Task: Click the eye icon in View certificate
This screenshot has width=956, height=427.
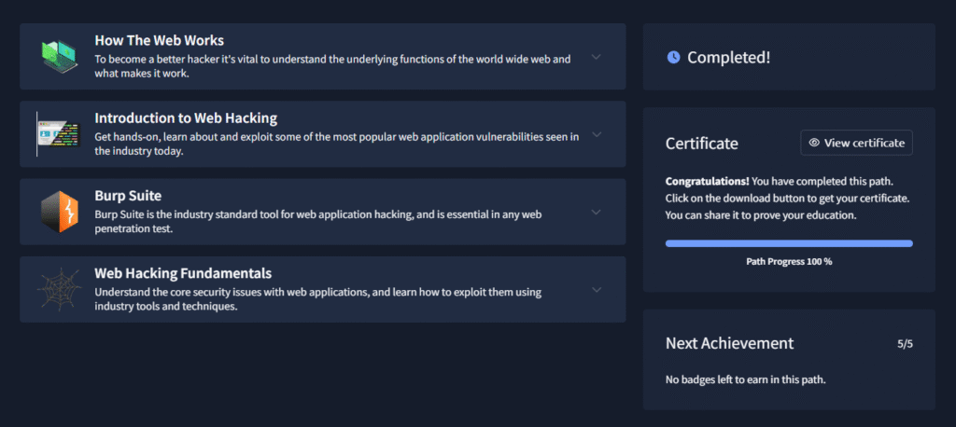Action: (x=814, y=143)
